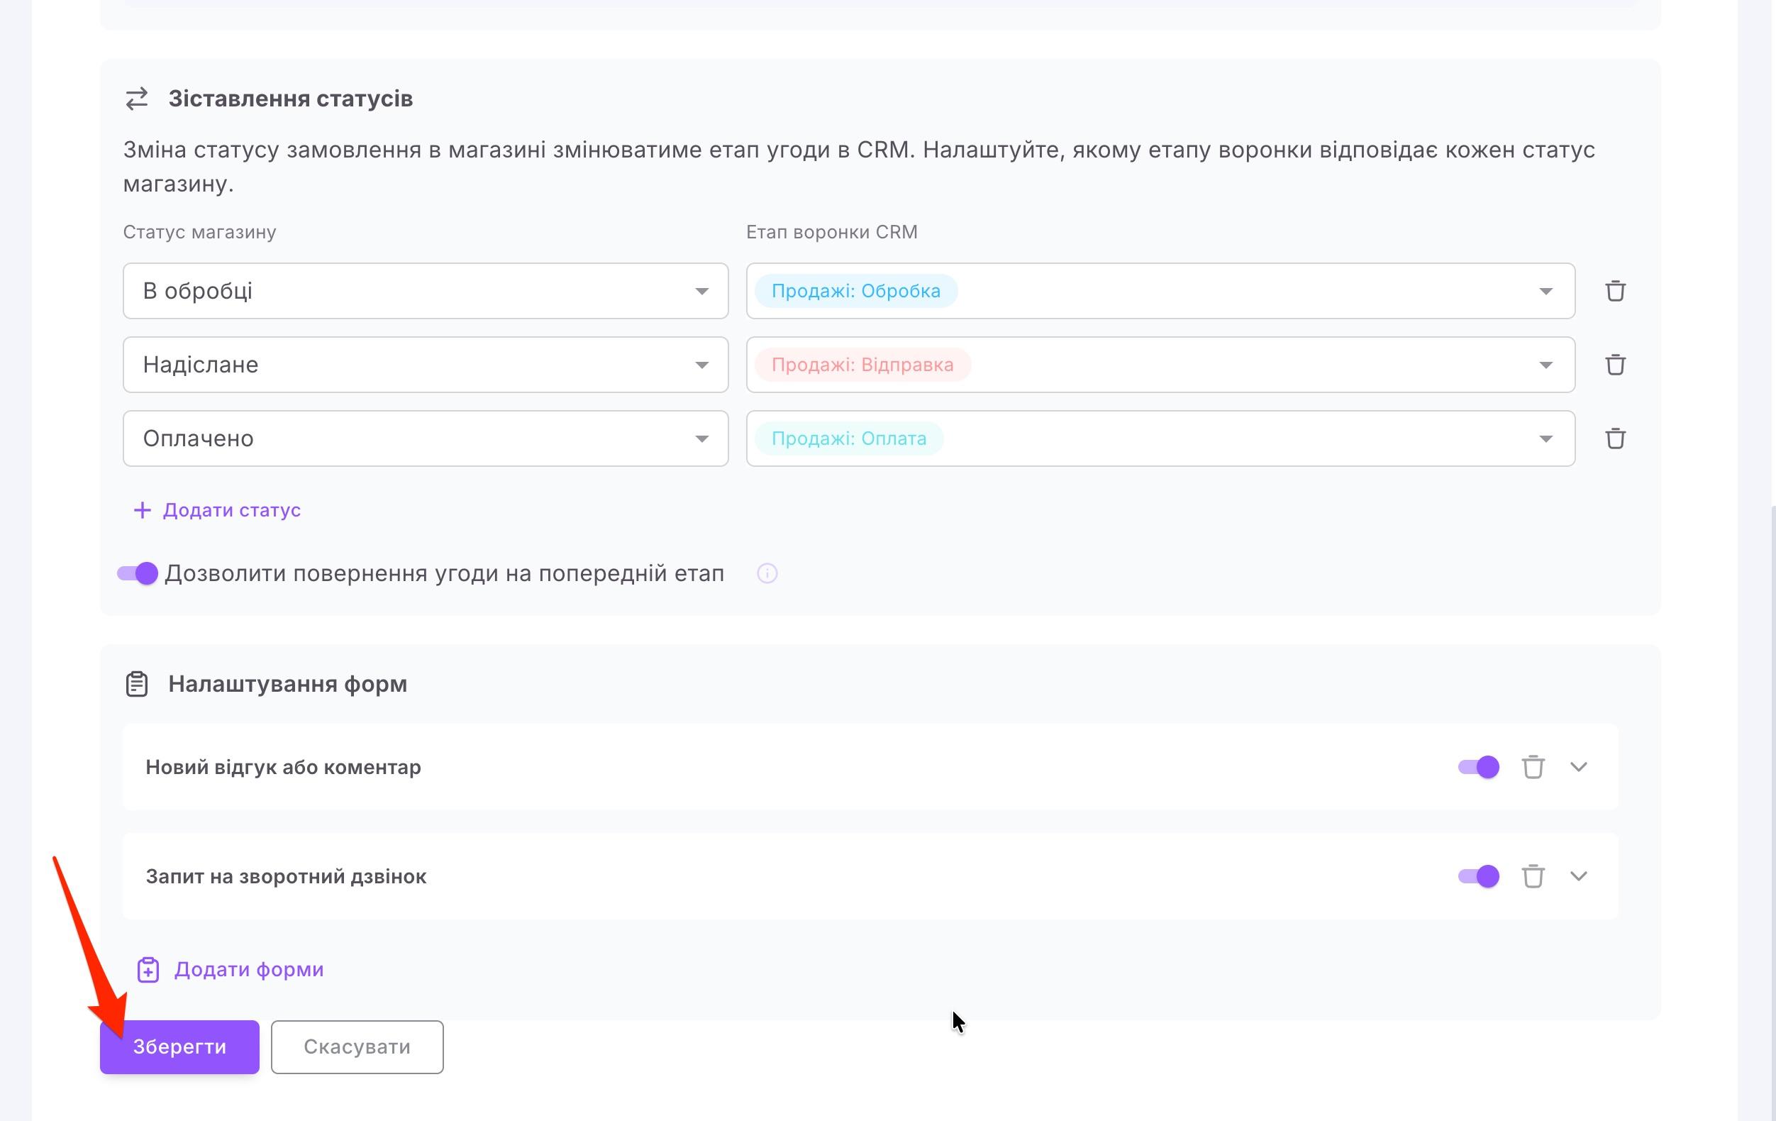Select the "Налаштування форм" section heading
Image resolution: width=1776 pixels, height=1121 pixels.
click(x=288, y=684)
